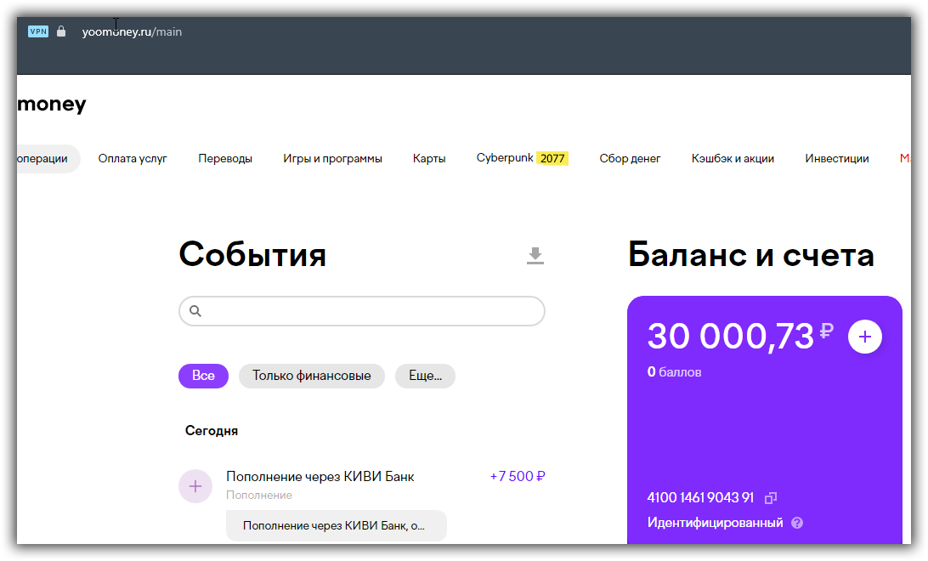Open Кэшбэк и акции section
This screenshot has width=928, height=561.
(733, 159)
